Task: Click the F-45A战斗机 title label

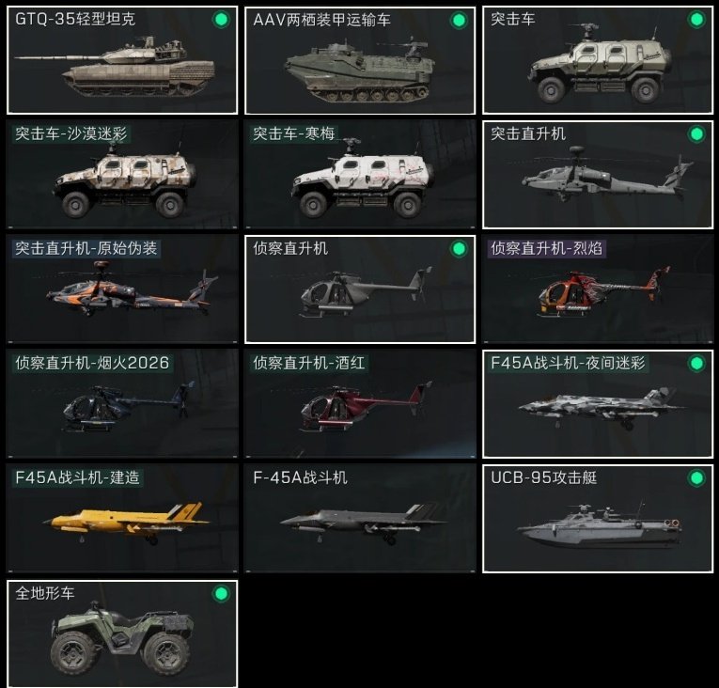Action: [300, 477]
